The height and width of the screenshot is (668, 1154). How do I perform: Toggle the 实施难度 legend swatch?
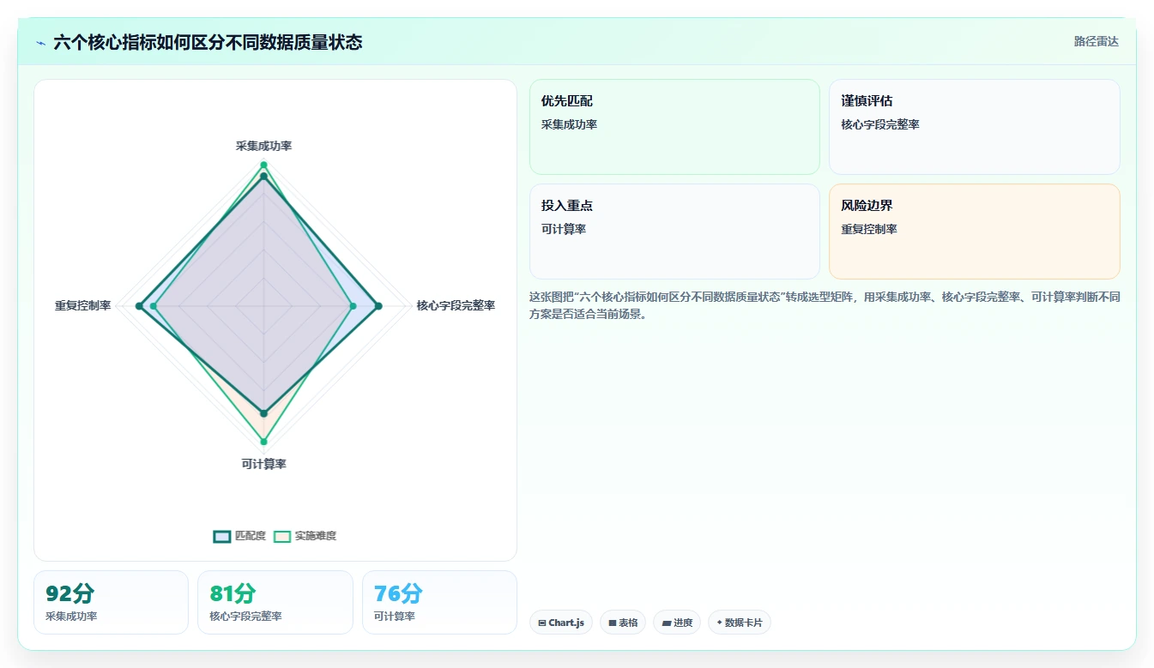point(282,536)
